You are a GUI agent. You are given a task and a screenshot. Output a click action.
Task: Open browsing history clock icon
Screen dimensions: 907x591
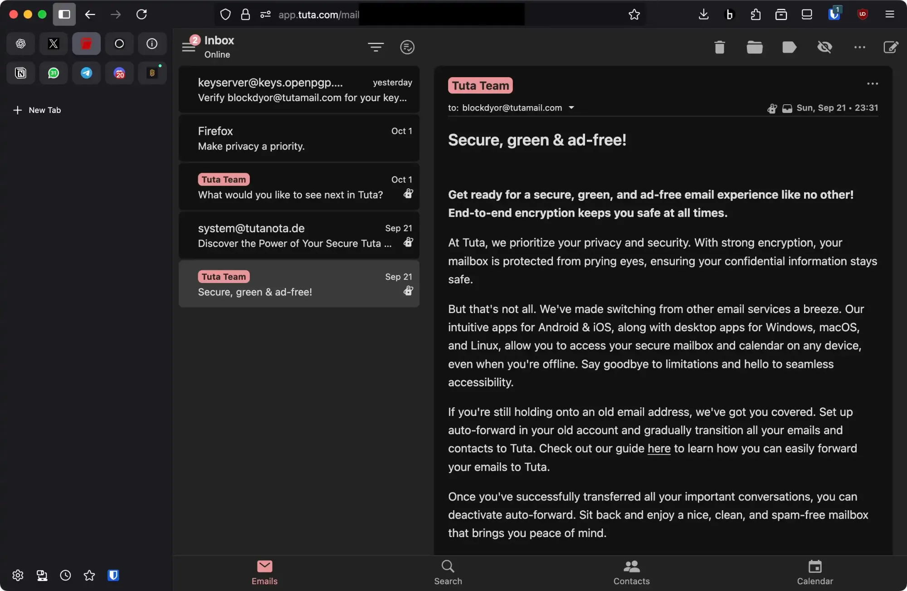point(65,575)
